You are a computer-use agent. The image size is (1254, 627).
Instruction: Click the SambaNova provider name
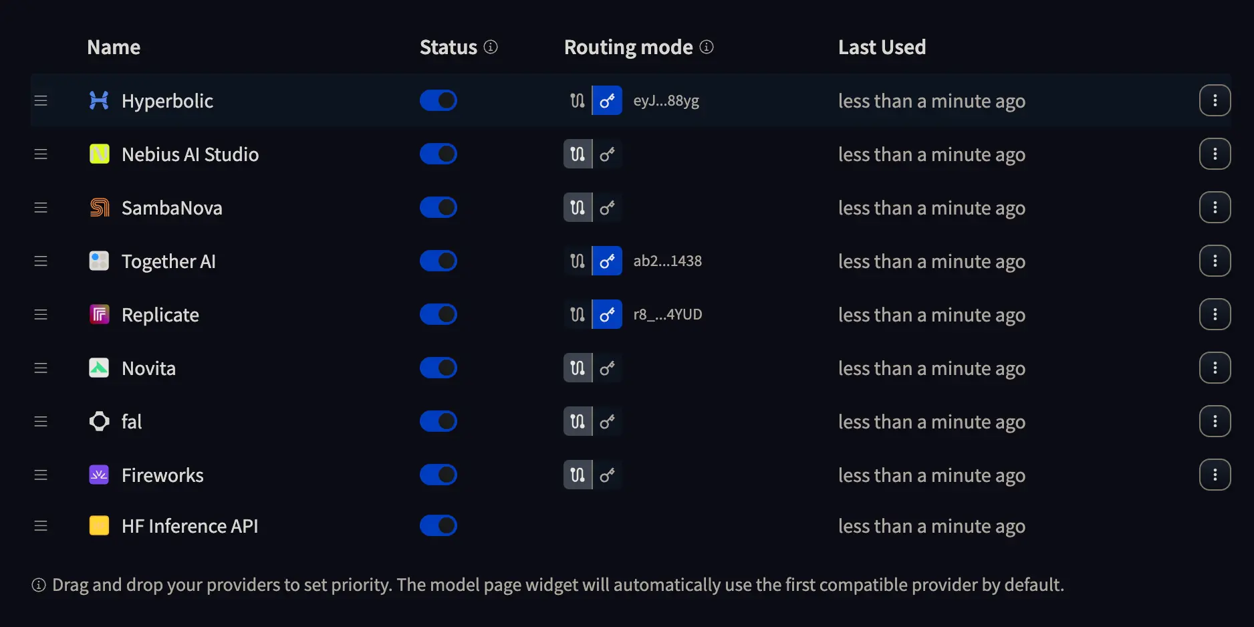coord(172,208)
